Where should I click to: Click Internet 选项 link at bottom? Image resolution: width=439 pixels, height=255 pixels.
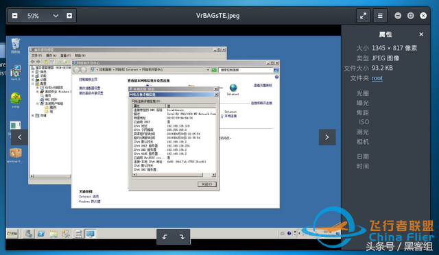coord(88,197)
